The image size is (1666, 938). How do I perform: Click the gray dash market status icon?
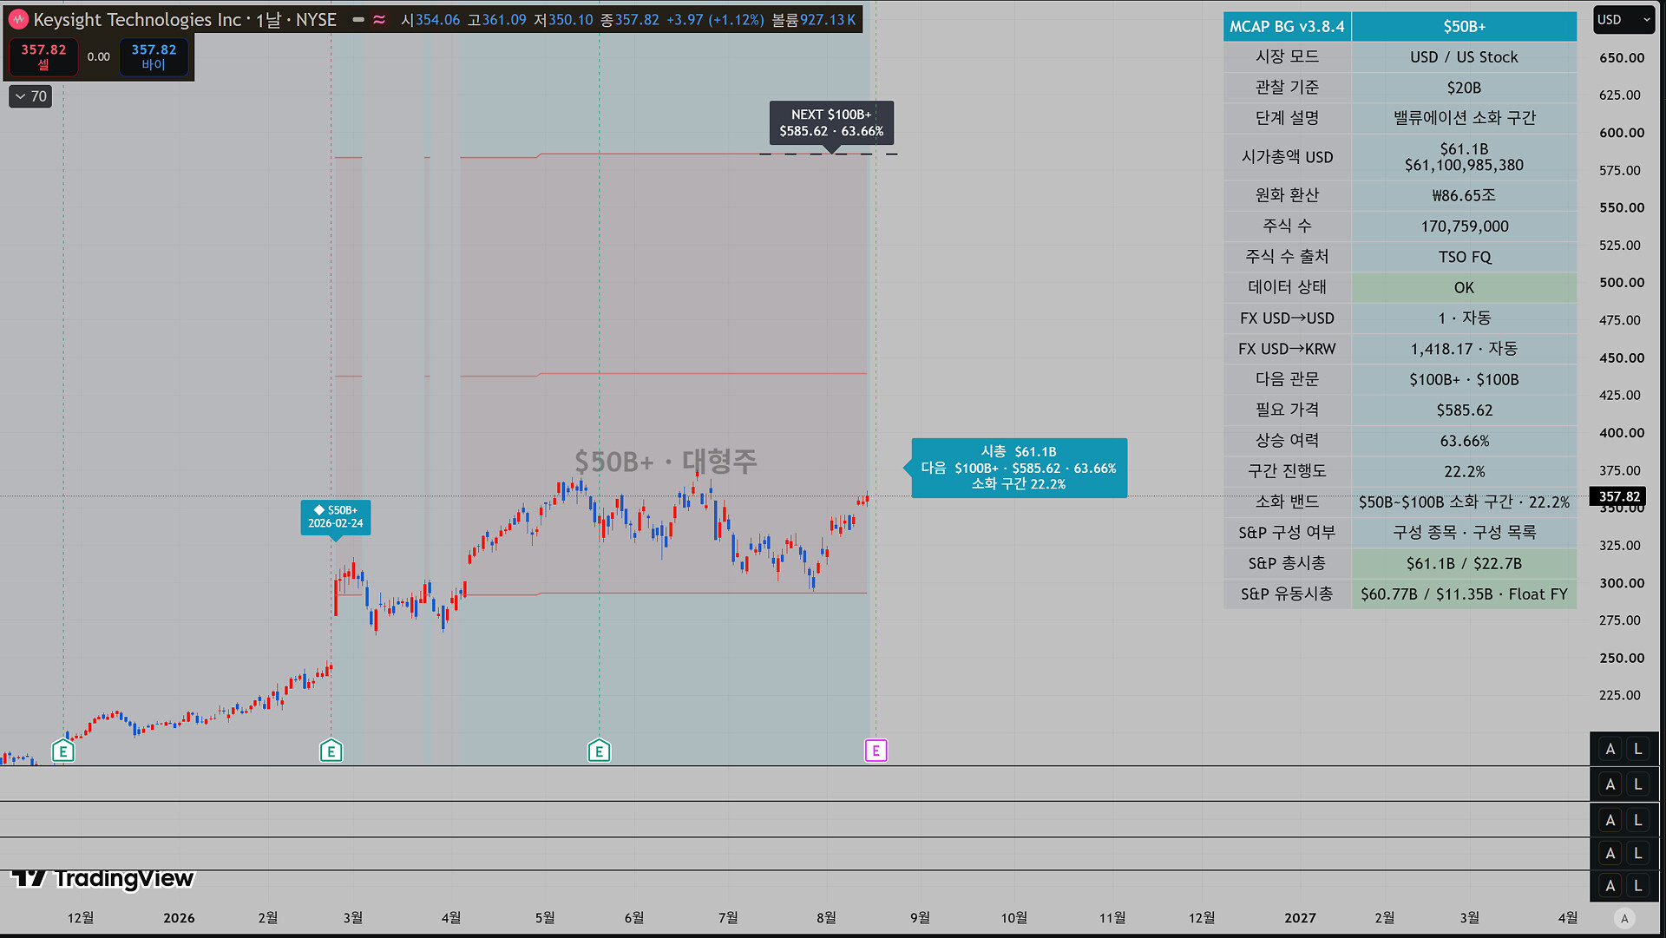pos(358,20)
